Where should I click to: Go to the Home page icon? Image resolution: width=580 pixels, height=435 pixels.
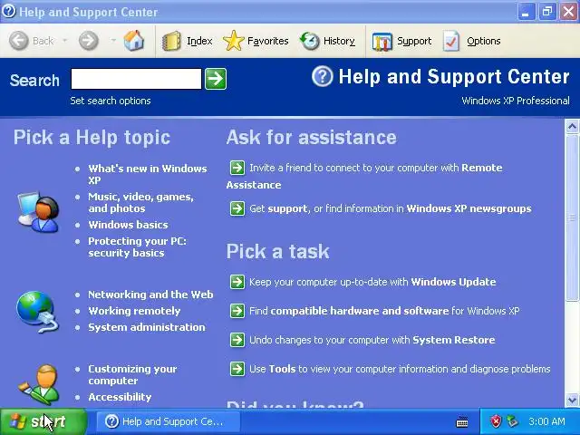pos(134,40)
